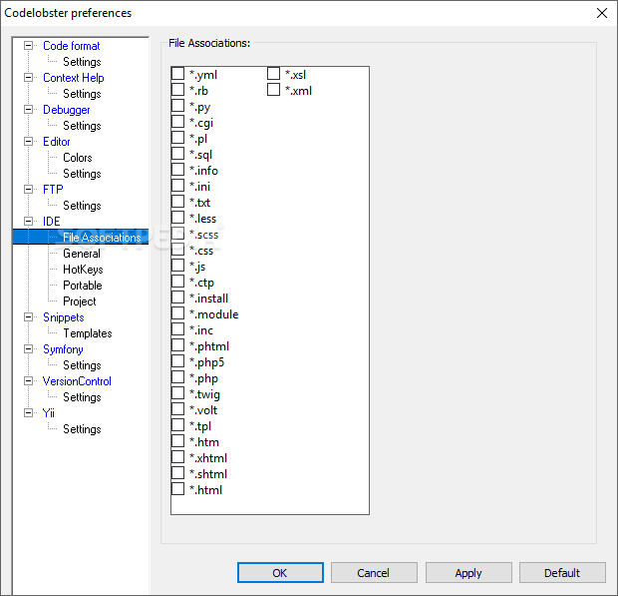Check the *.install checkbox
The height and width of the screenshot is (596, 618).
tap(177, 298)
